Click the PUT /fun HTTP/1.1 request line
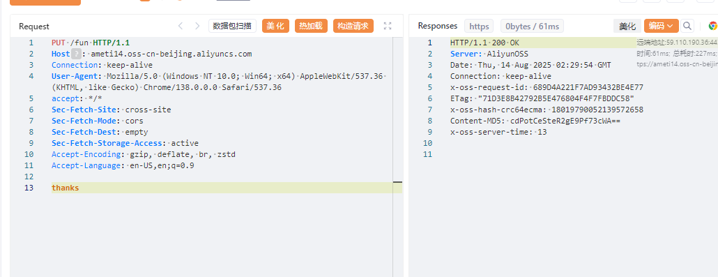 coord(91,43)
